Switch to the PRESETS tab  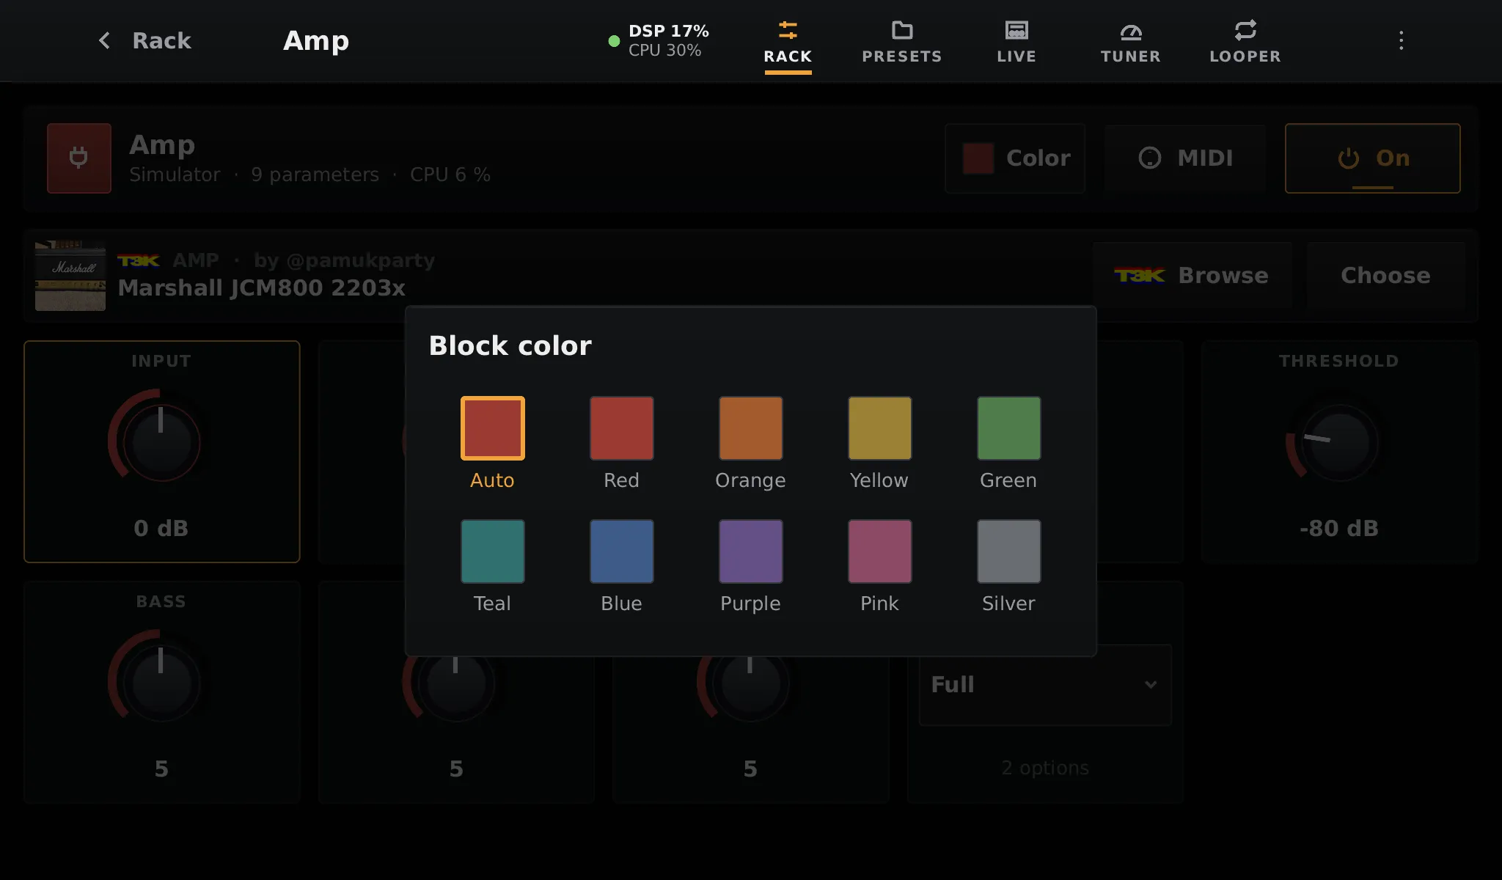click(x=902, y=43)
